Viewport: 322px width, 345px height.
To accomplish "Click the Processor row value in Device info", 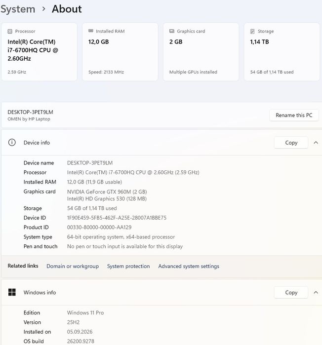I will 133,173.
